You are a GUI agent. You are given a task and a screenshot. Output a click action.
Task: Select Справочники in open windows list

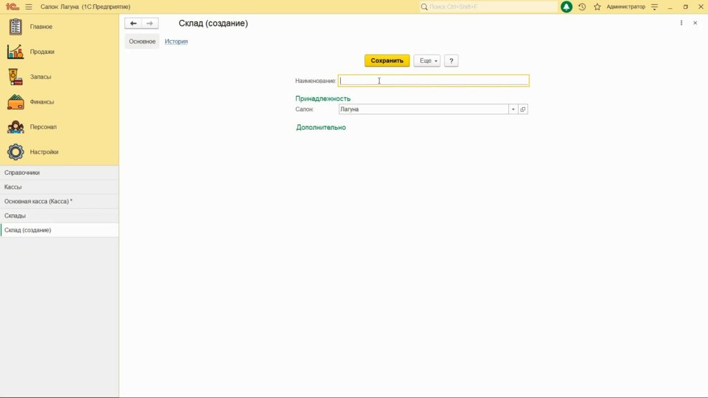[x=59, y=173]
